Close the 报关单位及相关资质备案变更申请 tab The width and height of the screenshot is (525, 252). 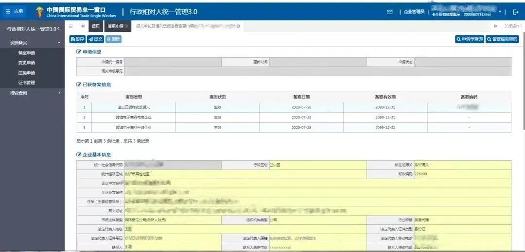[x=238, y=26]
